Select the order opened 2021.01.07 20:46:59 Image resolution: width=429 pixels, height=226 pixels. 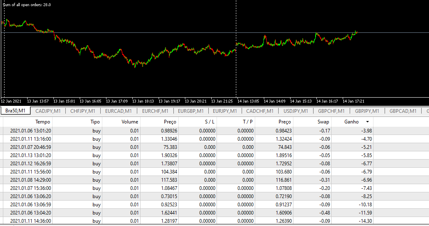pos(188,147)
